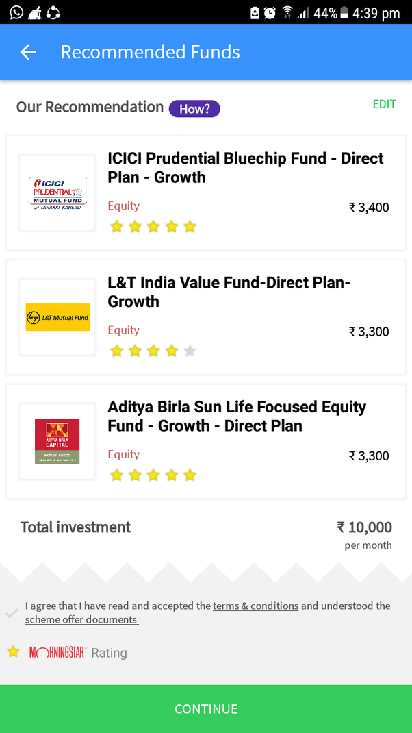Tap the first star on ICICI fund rating
412x733 pixels.
coord(116,226)
